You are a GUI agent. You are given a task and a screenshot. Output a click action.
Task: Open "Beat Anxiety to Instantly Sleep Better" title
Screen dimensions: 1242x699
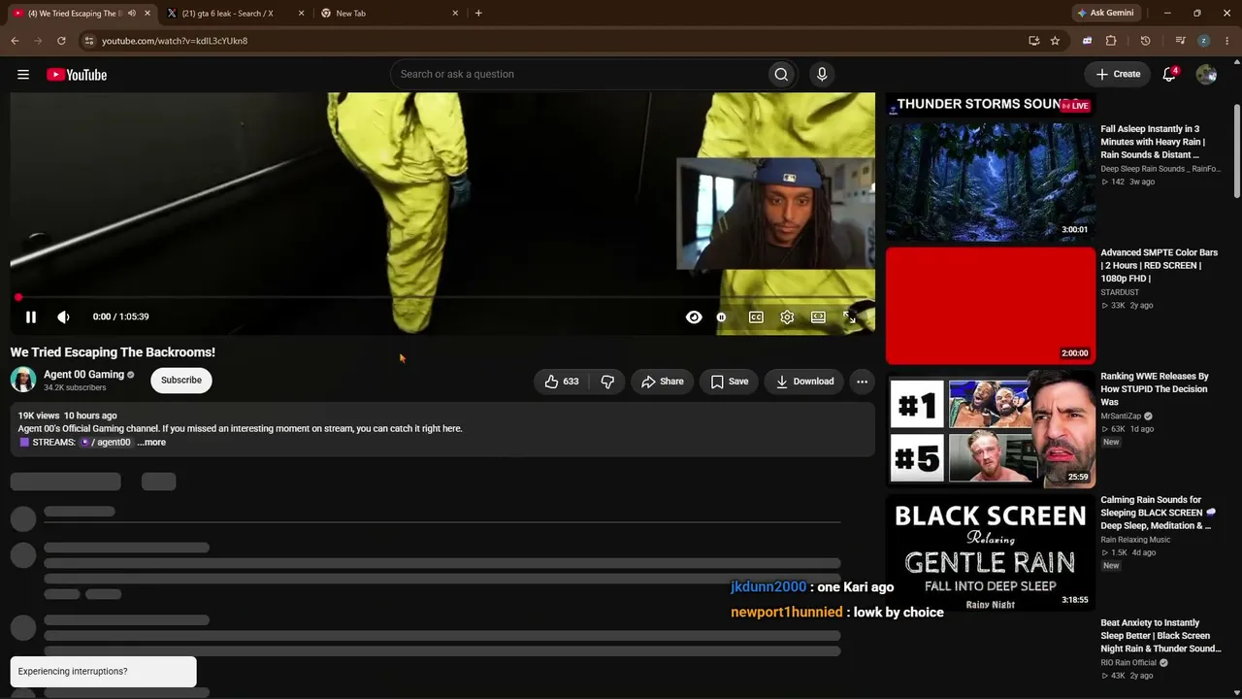(x=1160, y=636)
